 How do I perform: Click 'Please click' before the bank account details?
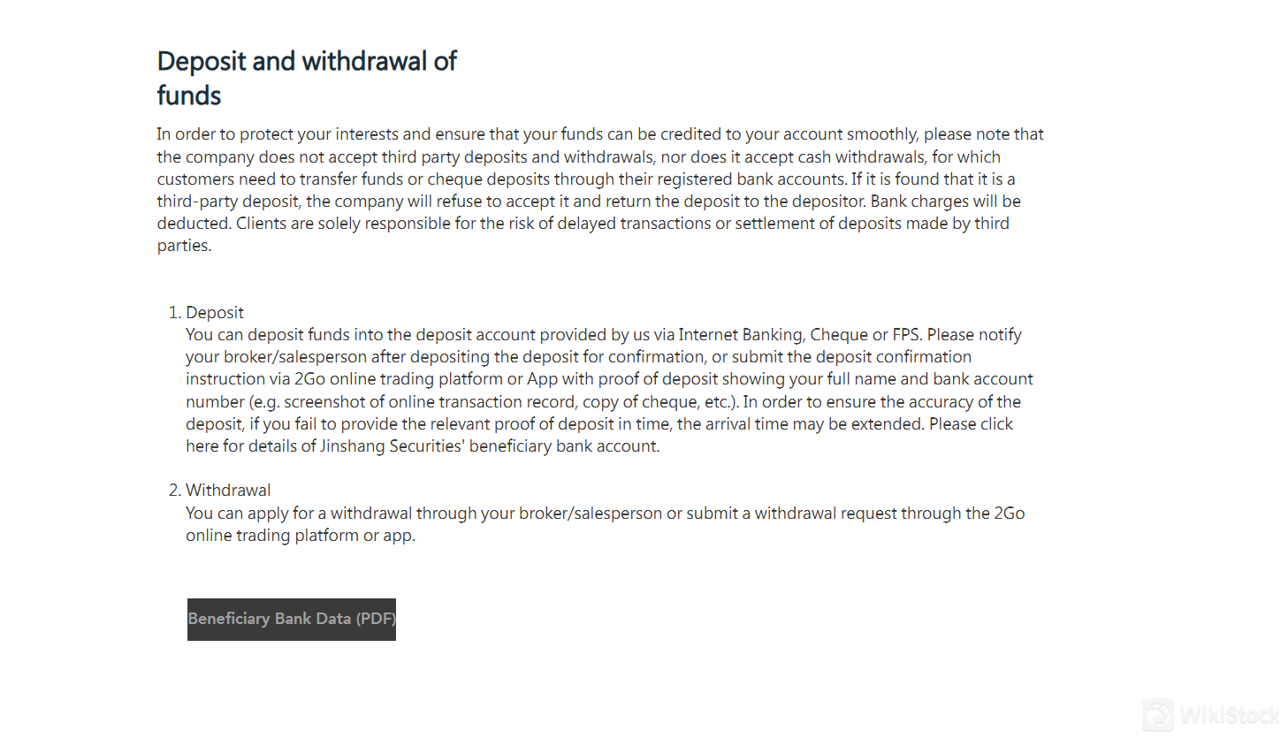(x=971, y=424)
